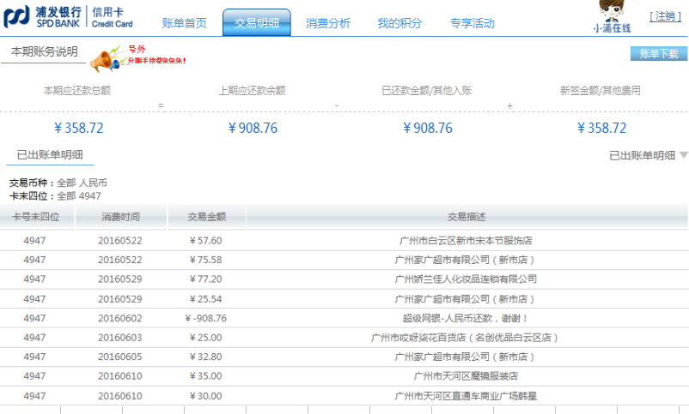
Task: Click the 小浦在线 customer service avatar
Action: [x=611, y=16]
